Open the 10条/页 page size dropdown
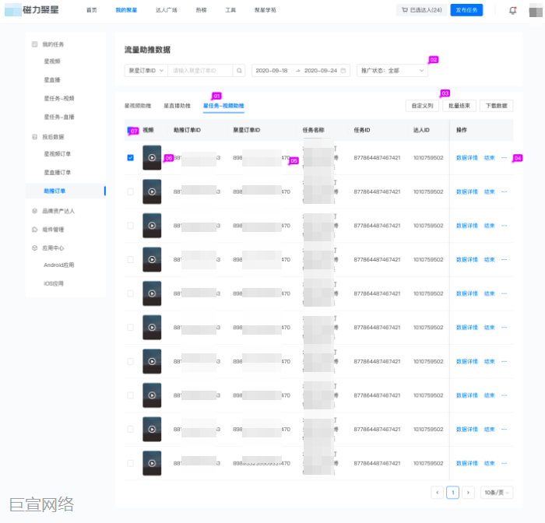The image size is (545, 523). 497,493
